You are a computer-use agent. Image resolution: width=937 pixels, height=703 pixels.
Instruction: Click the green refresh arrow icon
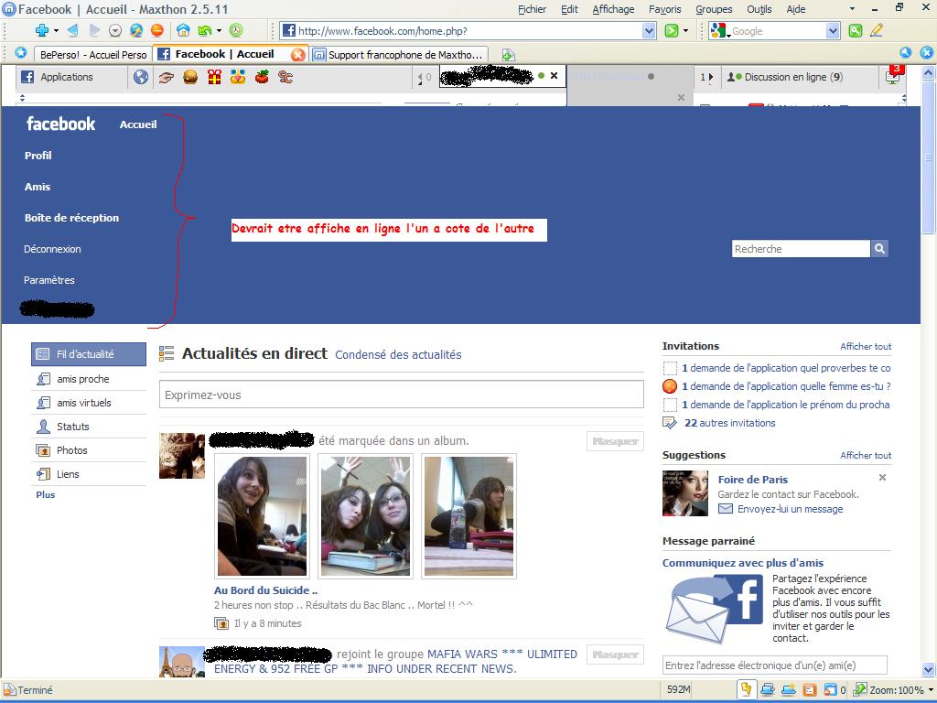pos(204,30)
